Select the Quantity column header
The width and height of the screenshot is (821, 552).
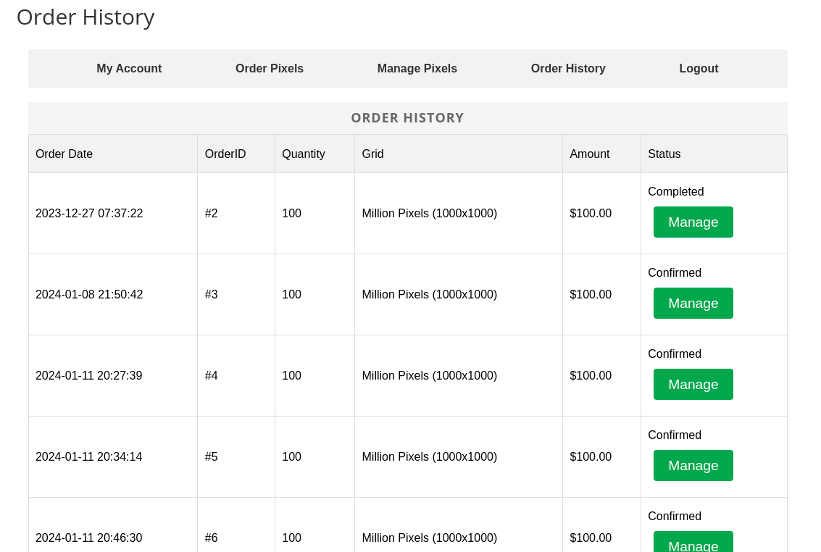point(304,154)
